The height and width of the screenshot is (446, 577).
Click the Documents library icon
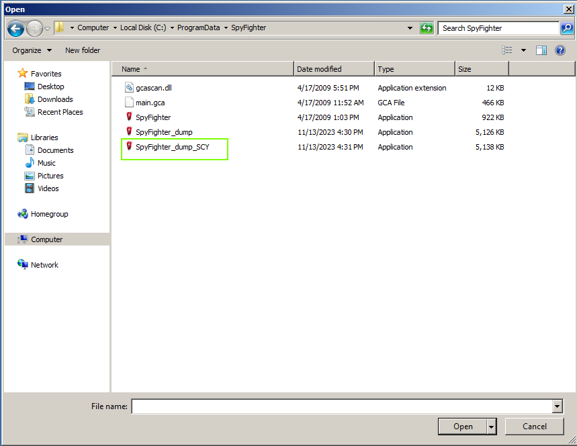tap(30, 150)
